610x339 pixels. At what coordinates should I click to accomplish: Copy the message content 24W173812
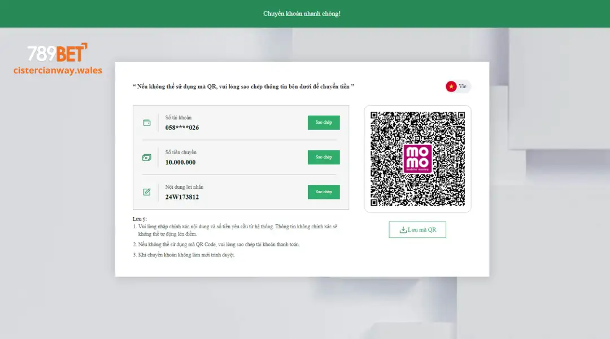pyautogui.click(x=323, y=192)
